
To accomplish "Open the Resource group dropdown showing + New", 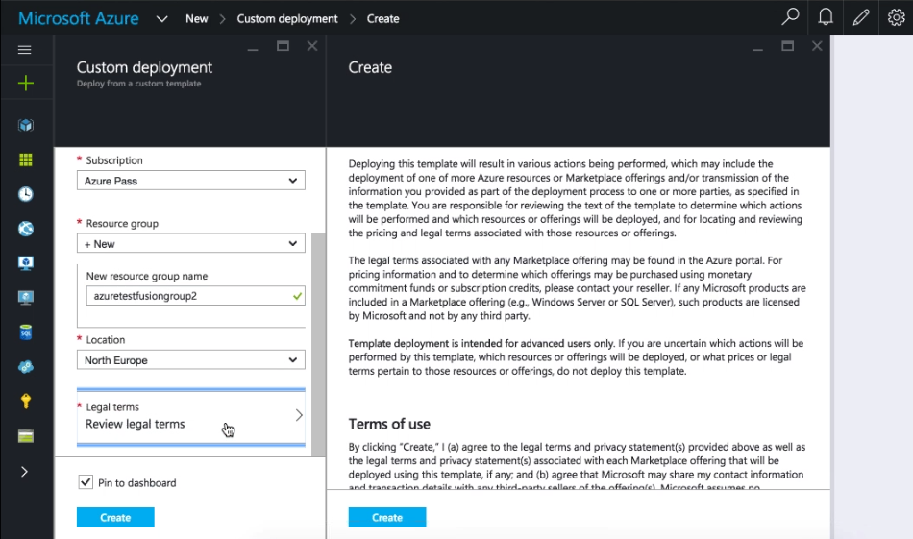I will [191, 243].
